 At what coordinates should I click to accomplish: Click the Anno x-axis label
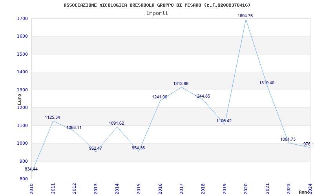(305, 192)
